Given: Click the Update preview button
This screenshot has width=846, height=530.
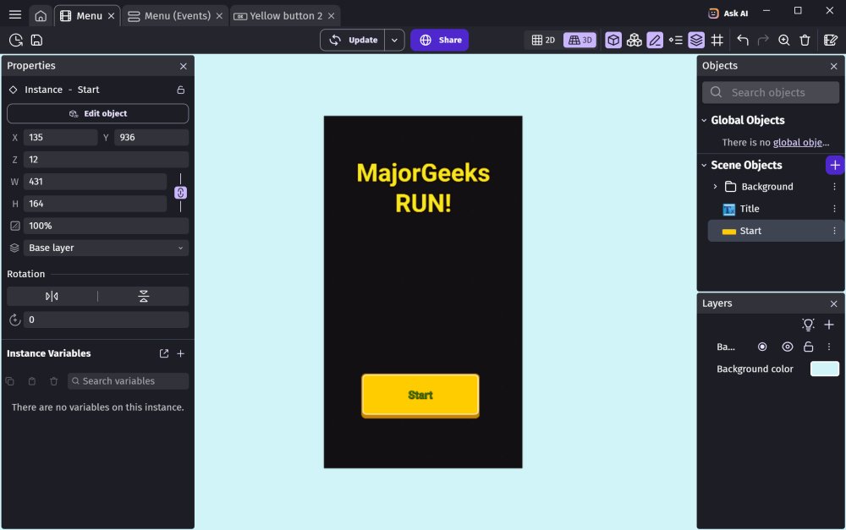Looking at the screenshot, I should (353, 40).
